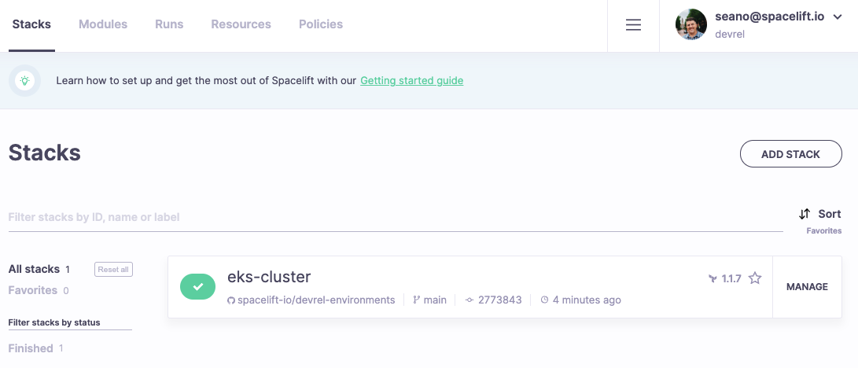Open the user account dropdown chevron

point(837,17)
